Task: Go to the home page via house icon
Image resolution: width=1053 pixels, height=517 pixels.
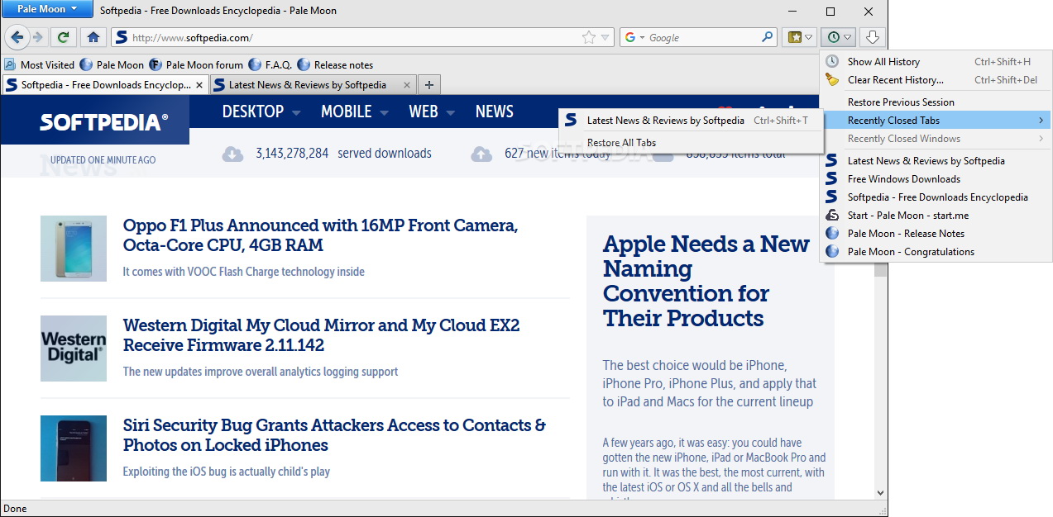Action: 93,37
